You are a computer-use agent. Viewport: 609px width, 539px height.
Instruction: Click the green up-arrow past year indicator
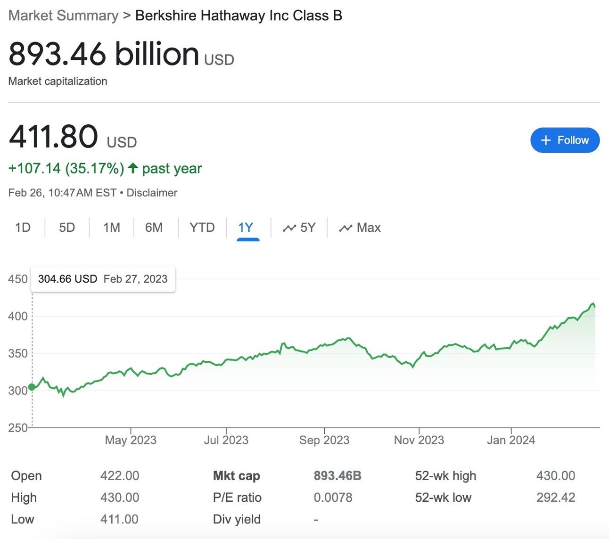133,168
